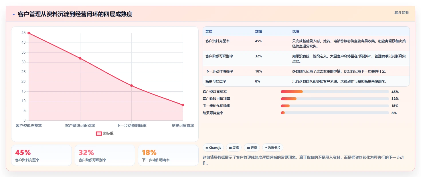This screenshot has height=177, width=421.
Task: Click the lightning icon before the title
Action: tap(13, 14)
